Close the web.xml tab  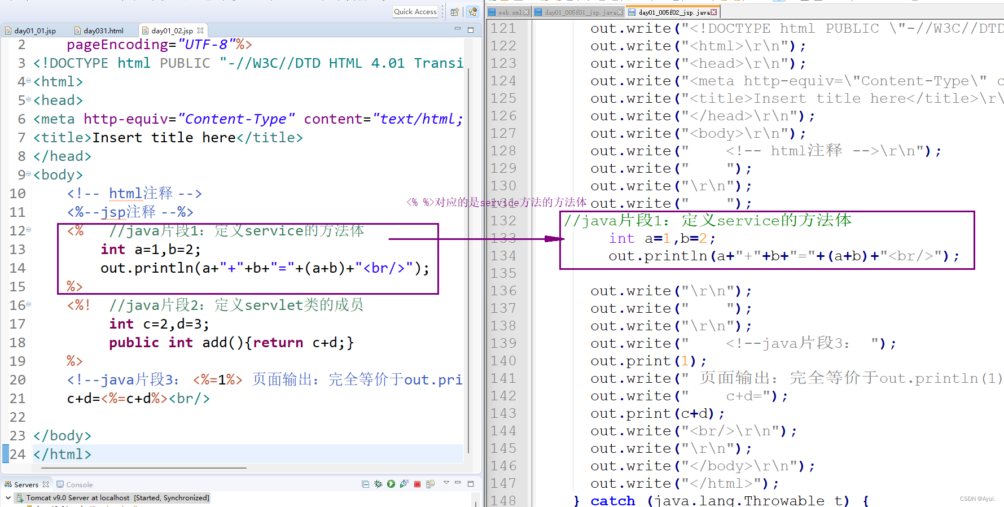(x=527, y=12)
